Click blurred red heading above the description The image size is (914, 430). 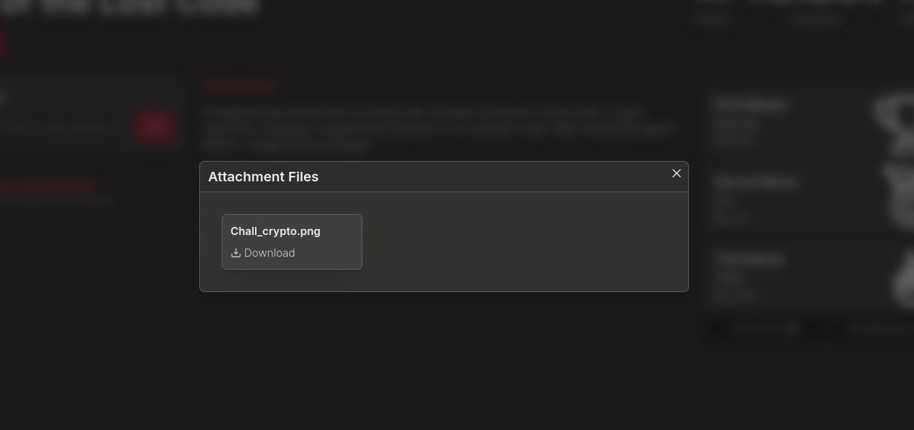pos(239,86)
